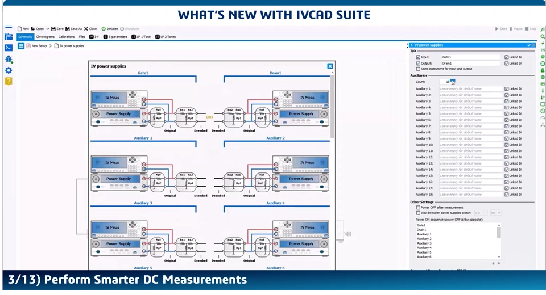The height and width of the screenshot is (295, 546).
Task: Click the blue list icon beside breadcrumb
Action: point(21,45)
